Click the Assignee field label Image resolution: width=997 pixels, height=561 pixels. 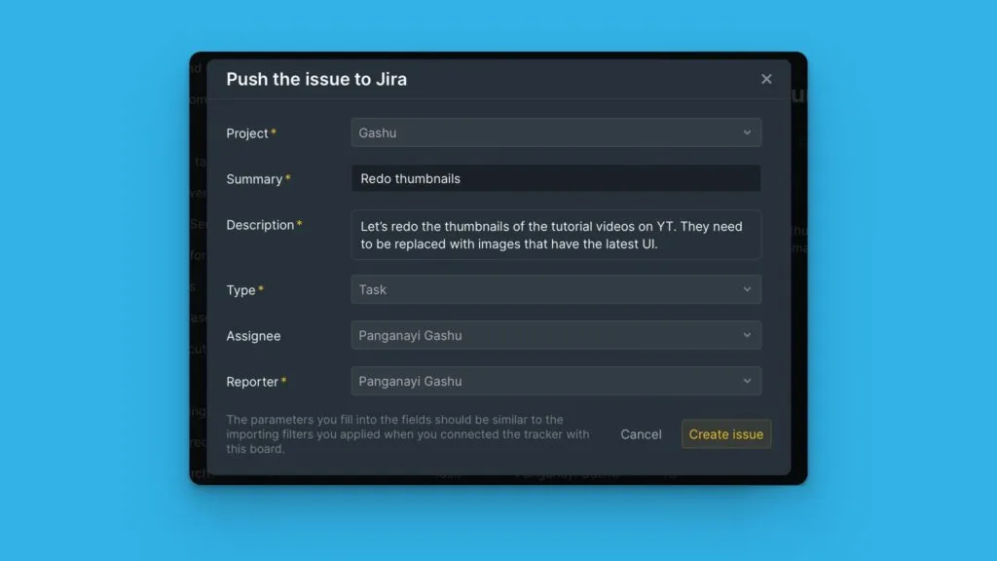253,336
